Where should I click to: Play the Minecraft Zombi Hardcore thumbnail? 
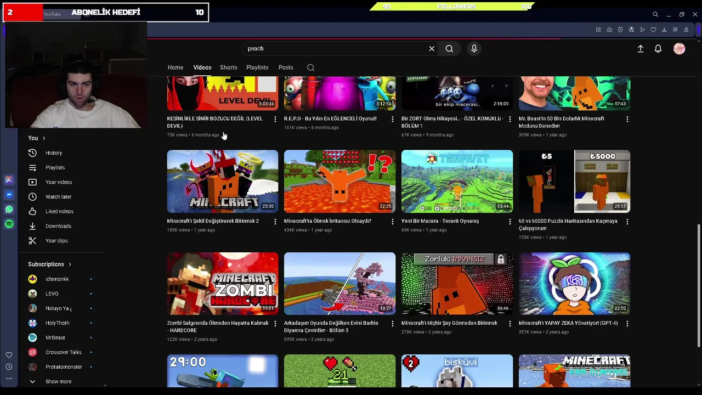pos(222,284)
